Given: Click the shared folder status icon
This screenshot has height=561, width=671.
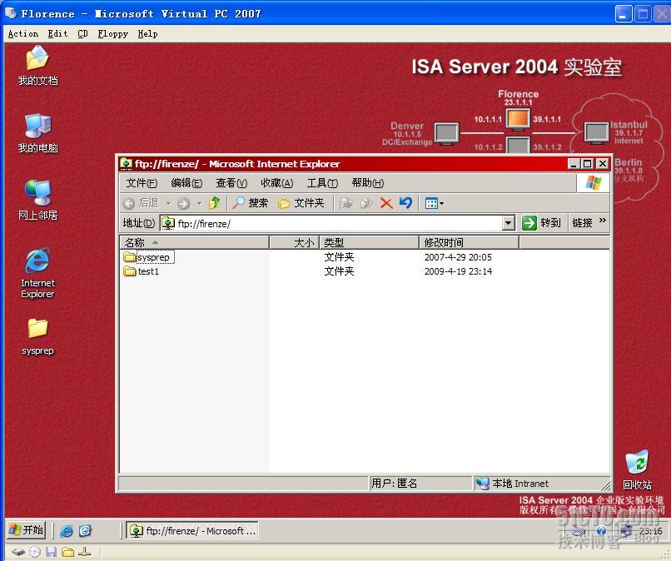Looking at the screenshot, I should click(67, 552).
